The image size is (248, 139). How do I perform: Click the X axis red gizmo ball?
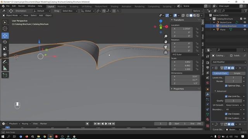tap(167, 27)
